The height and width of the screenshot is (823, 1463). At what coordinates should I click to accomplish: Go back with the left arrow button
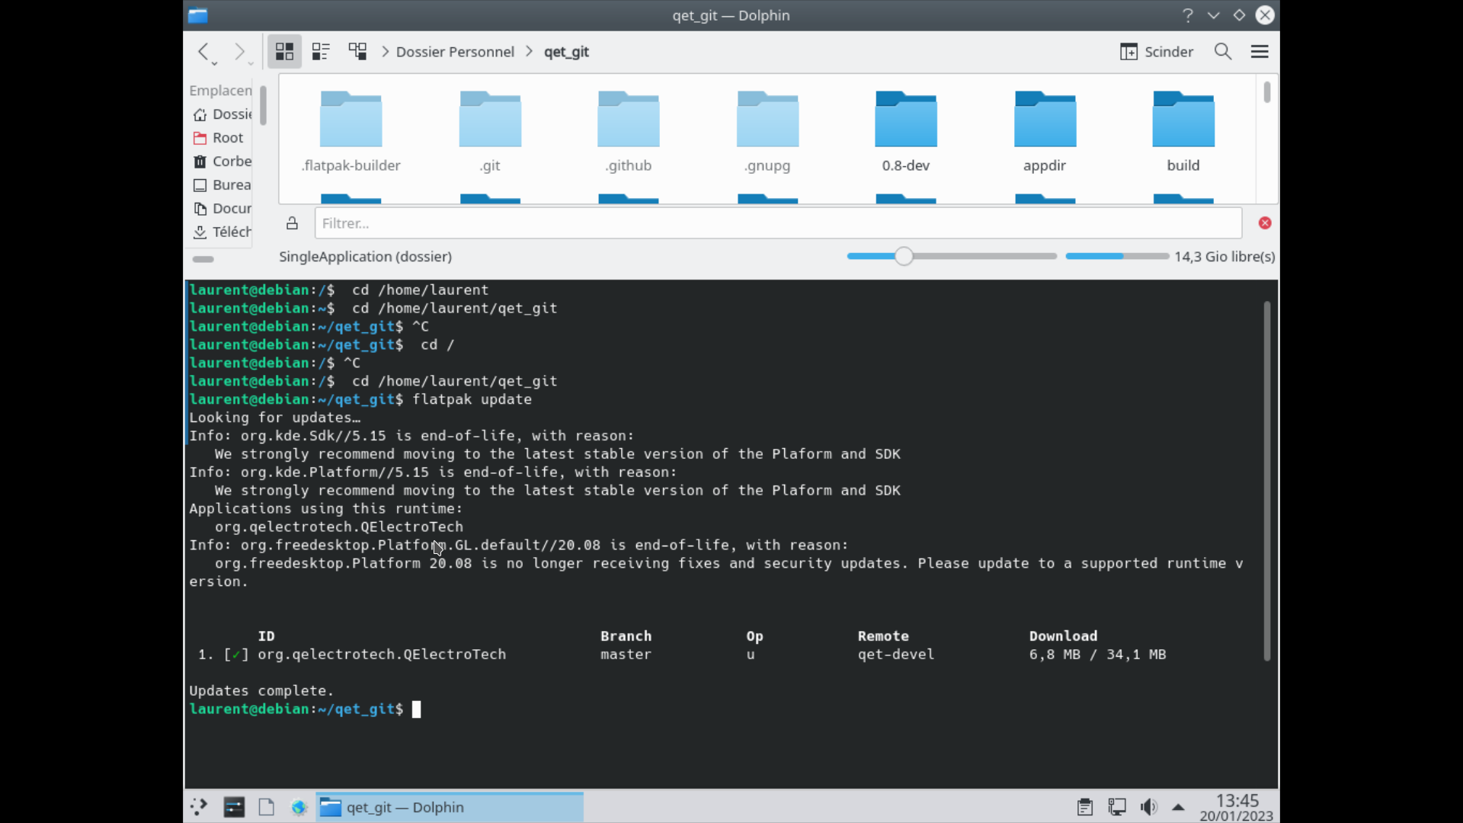coord(203,51)
